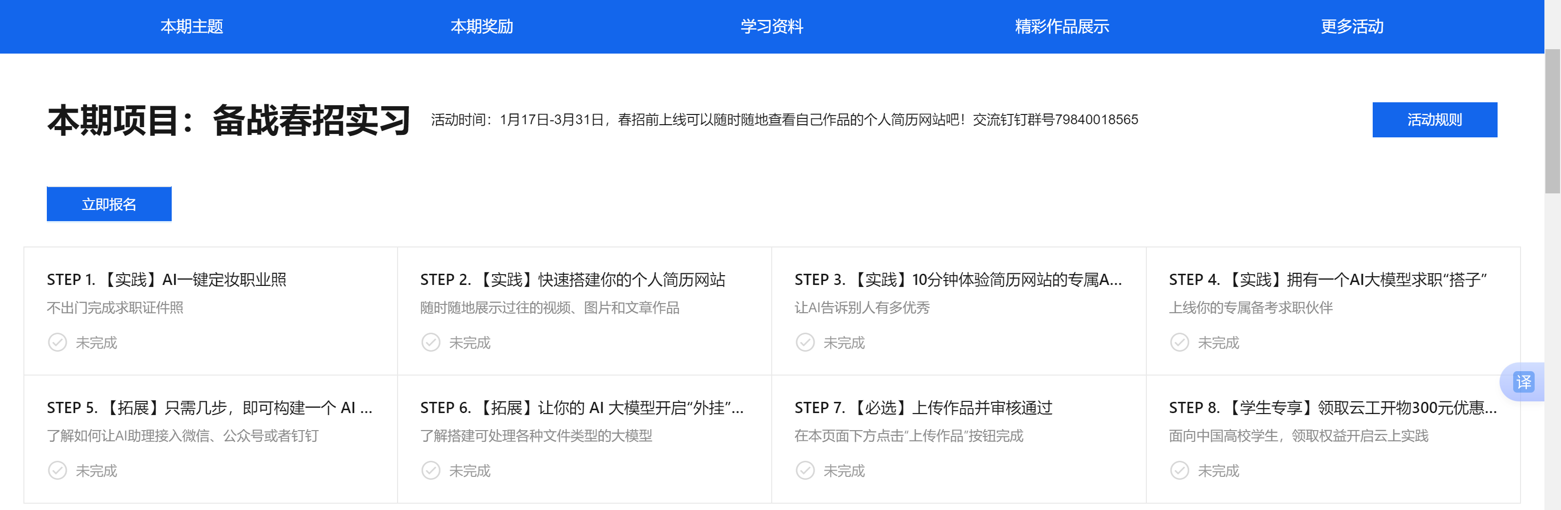1561x510 pixels.
Task: Switch to the 学习资料 tab
Action: pos(771,27)
